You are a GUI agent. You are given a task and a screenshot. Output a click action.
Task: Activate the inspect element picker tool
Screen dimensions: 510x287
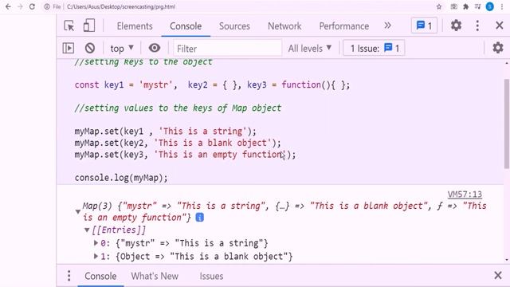pyautogui.click(x=69, y=26)
